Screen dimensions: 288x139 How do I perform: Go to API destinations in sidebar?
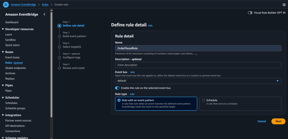point(15,126)
